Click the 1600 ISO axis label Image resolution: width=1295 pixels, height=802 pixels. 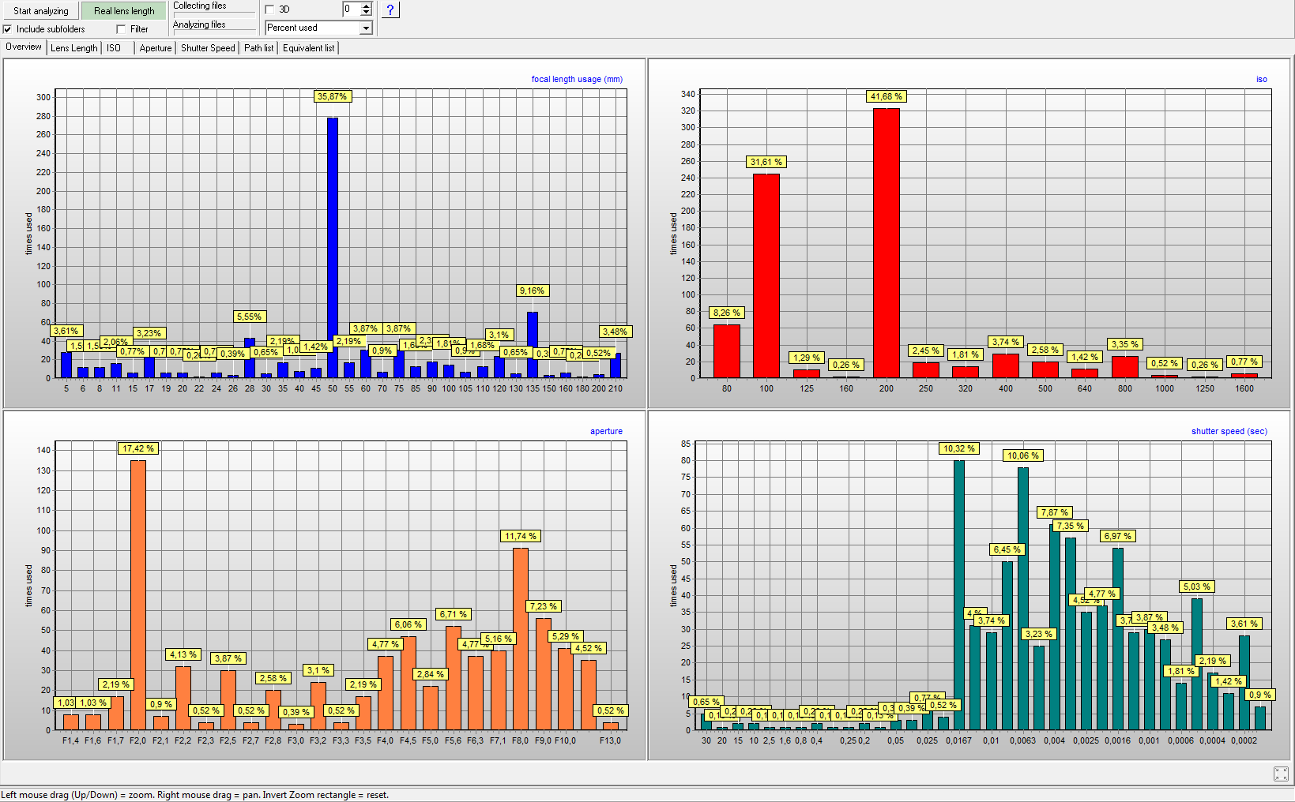coord(1244,388)
